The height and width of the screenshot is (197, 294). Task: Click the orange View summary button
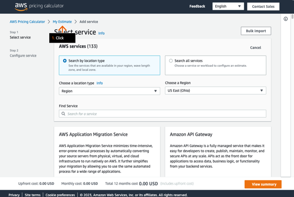coord(263,184)
